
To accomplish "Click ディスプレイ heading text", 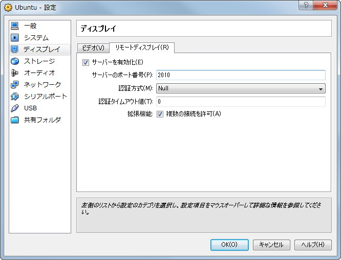I will point(98,29).
